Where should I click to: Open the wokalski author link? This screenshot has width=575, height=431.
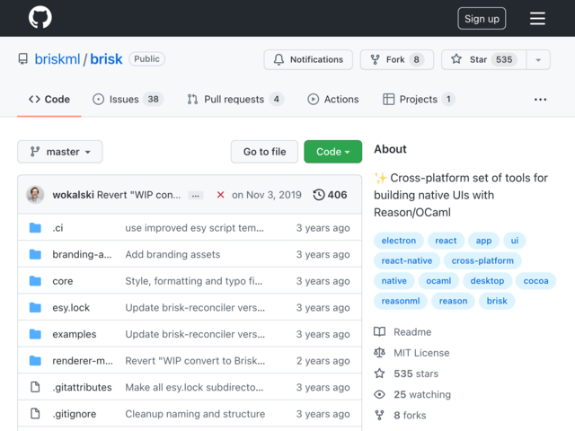73,195
